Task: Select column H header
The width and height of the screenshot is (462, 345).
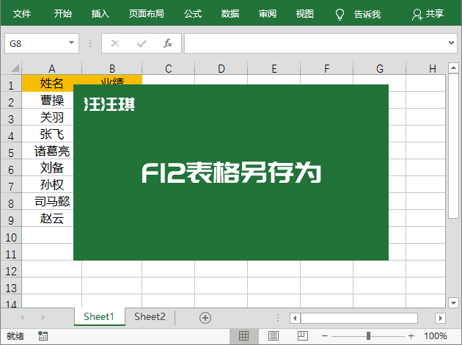Action: 426,69
